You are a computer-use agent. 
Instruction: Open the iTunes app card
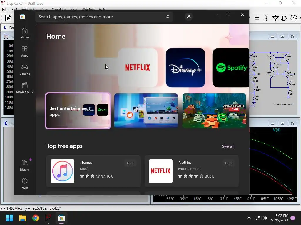(x=93, y=171)
